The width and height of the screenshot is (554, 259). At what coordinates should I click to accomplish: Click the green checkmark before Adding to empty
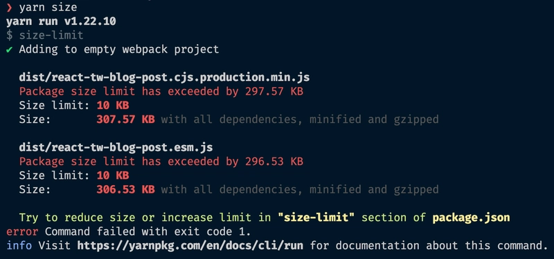click(x=9, y=49)
